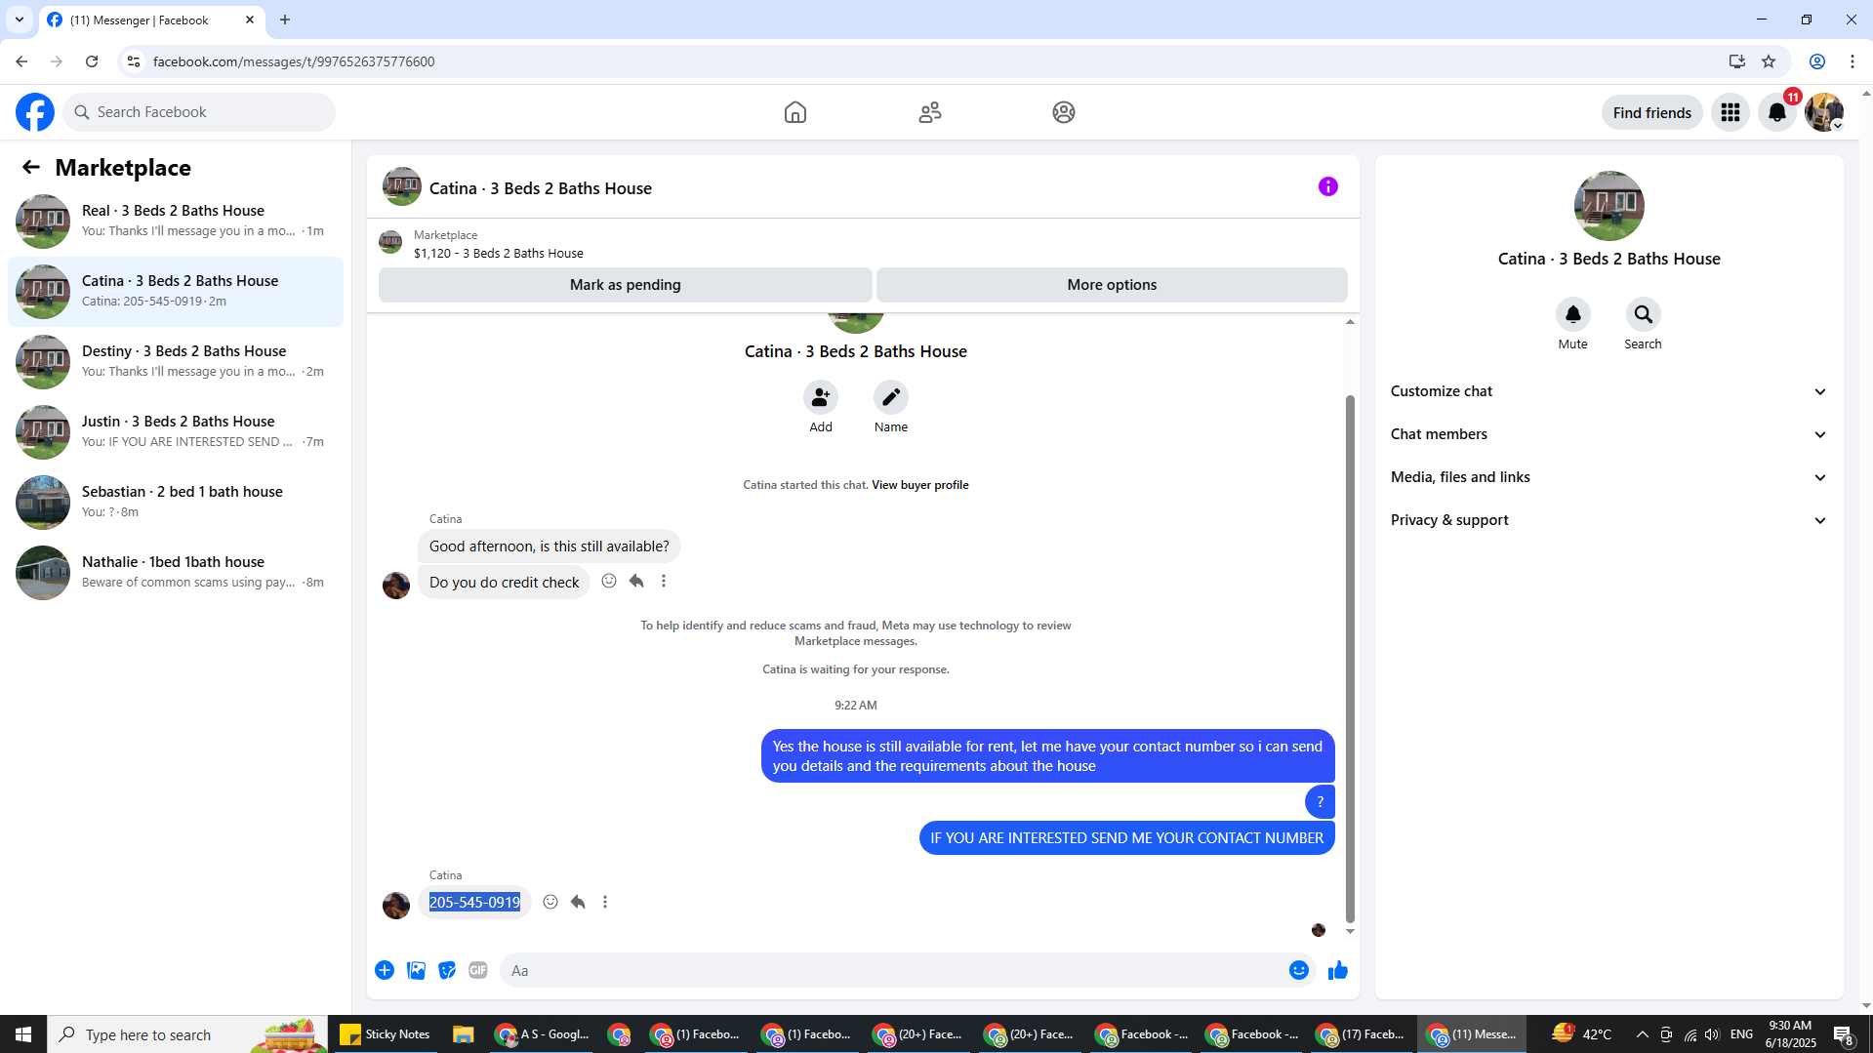Expand Media, files and links section
This screenshot has height=1053, width=1873.
(1608, 477)
